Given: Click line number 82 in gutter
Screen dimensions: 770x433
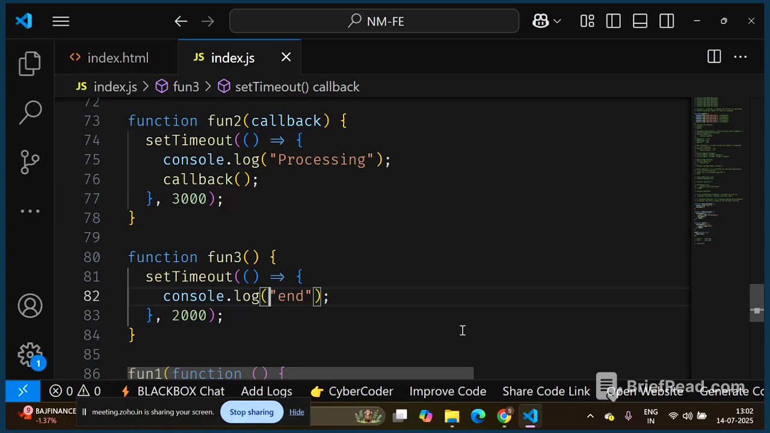Looking at the screenshot, I should tap(91, 296).
